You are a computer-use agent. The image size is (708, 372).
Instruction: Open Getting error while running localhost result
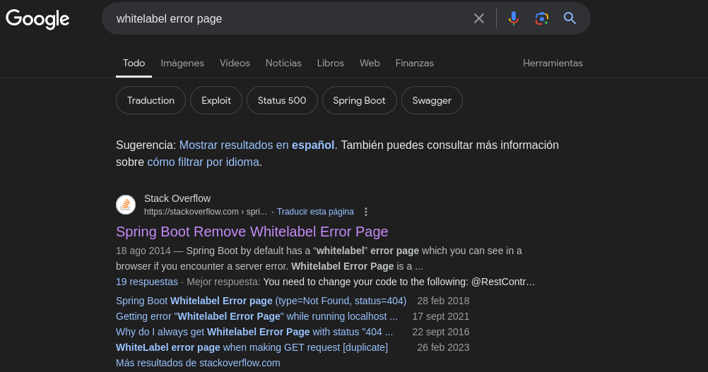point(256,316)
